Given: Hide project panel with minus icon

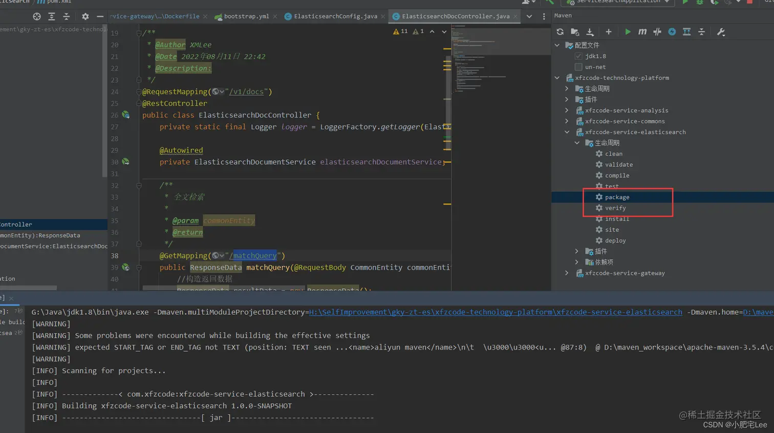Looking at the screenshot, I should pyautogui.click(x=100, y=16).
